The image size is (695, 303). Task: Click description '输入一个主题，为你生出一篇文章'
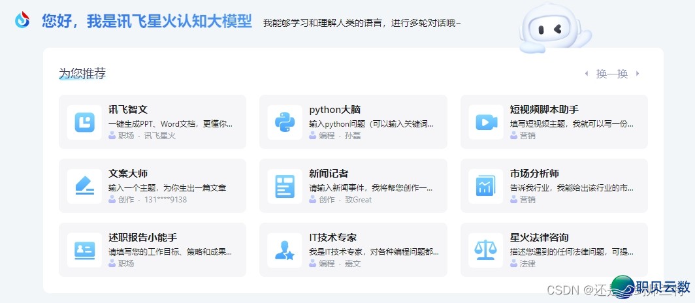pos(167,188)
